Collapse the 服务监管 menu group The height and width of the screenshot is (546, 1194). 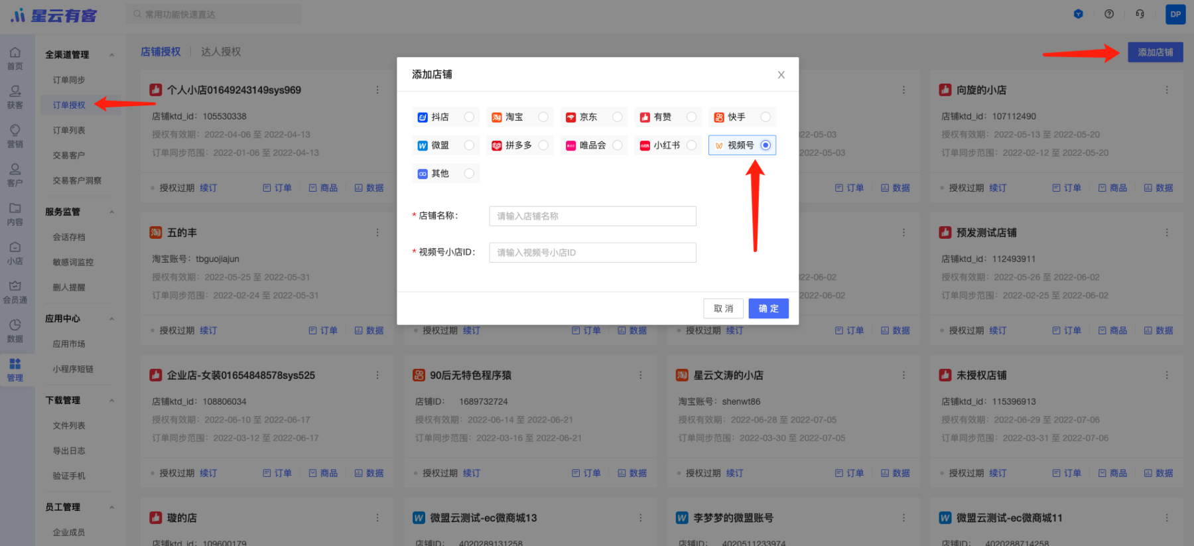coord(111,212)
